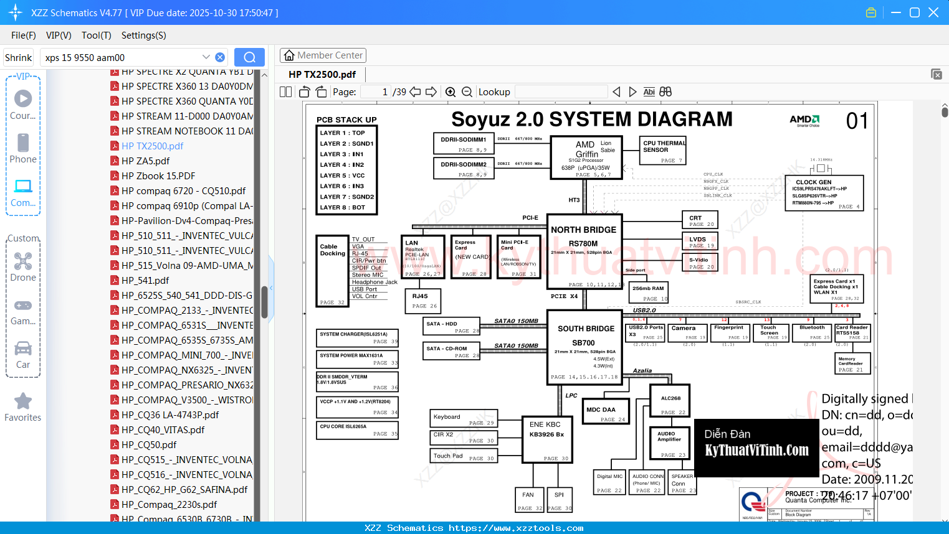Click the binoculars search icon

click(665, 91)
